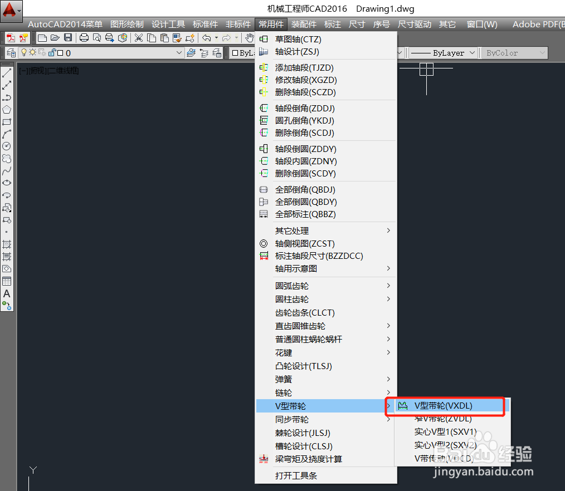565x491 pixels.
Task: Click the Publish icon
Action: pos(110,38)
